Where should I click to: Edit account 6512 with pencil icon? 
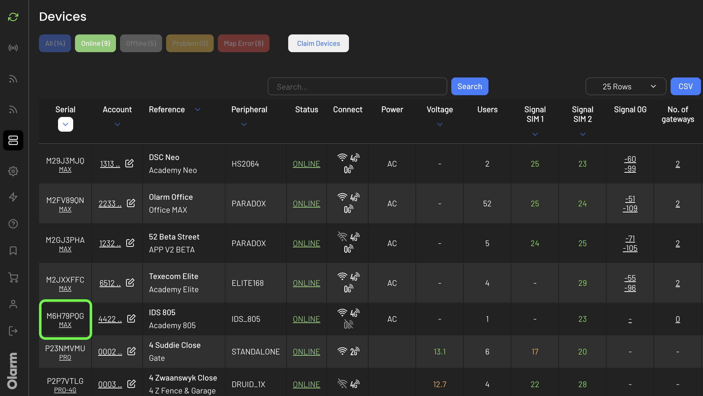[130, 283]
